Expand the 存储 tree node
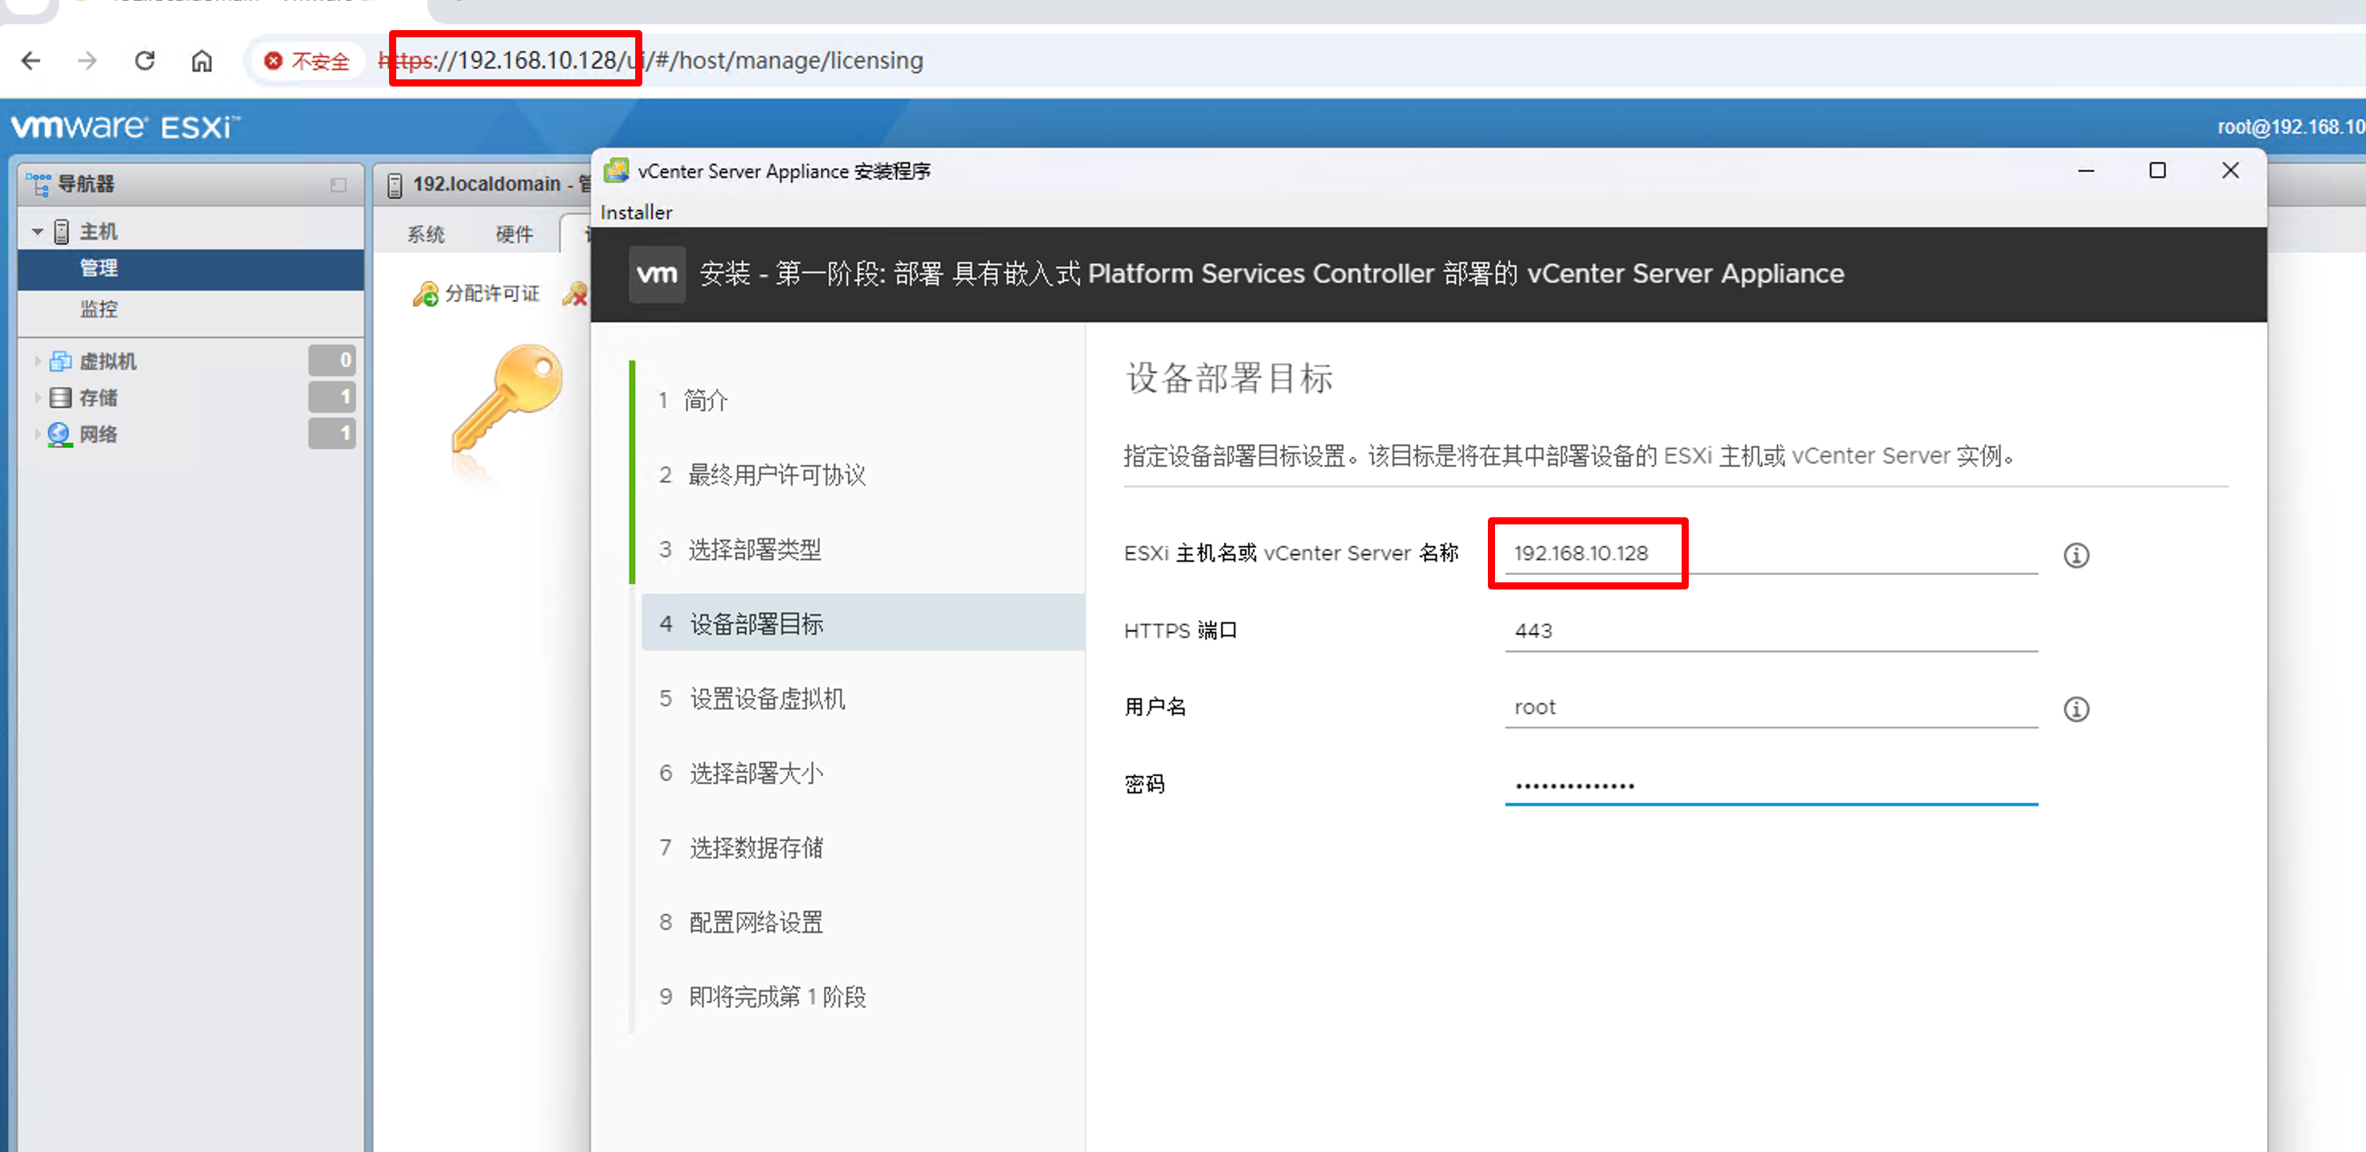2366x1152 pixels. coord(37,397)
